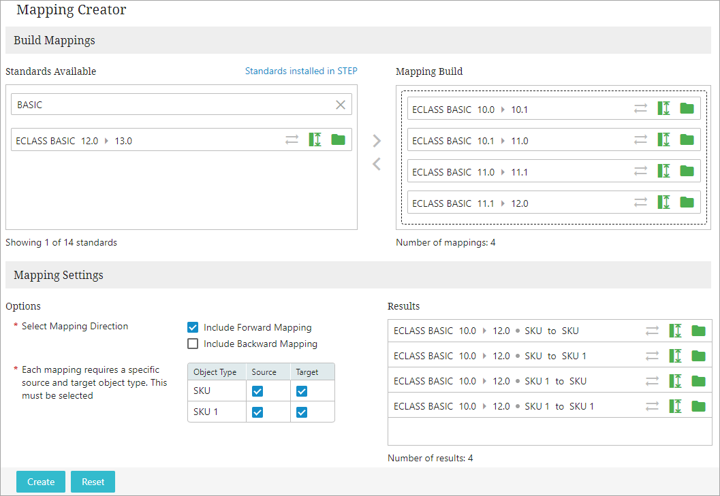Click green height icon on mapping 10.1 to 11.0
This screenshot has height=496, width=720.
(x=663, y=139)
